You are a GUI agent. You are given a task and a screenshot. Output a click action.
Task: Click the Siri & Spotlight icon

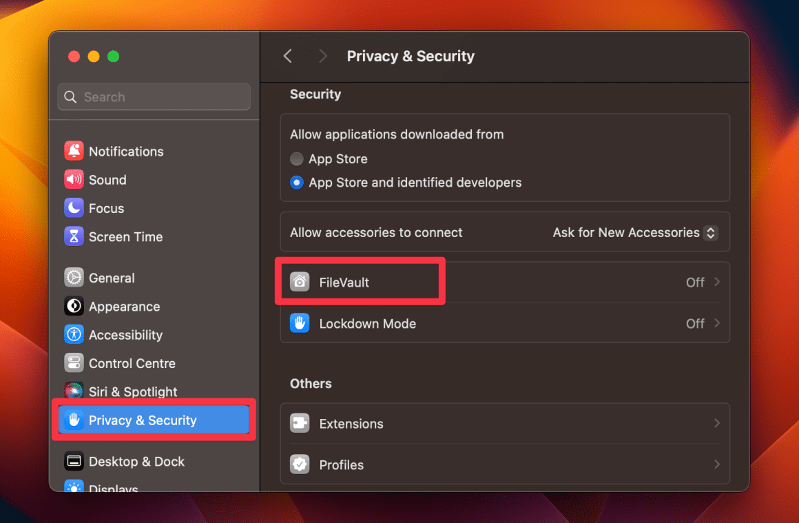(x=74, y=391)
